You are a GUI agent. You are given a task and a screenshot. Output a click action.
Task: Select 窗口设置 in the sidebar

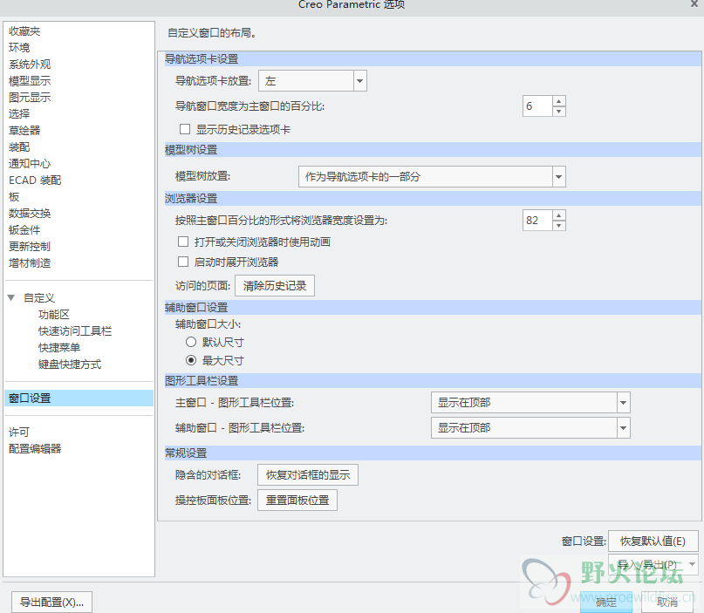tap(79, 398)
